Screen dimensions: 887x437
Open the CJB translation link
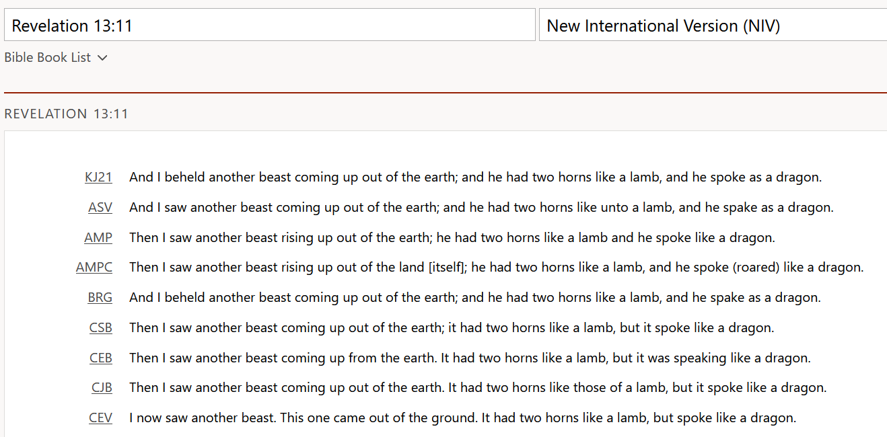(102, 388)
